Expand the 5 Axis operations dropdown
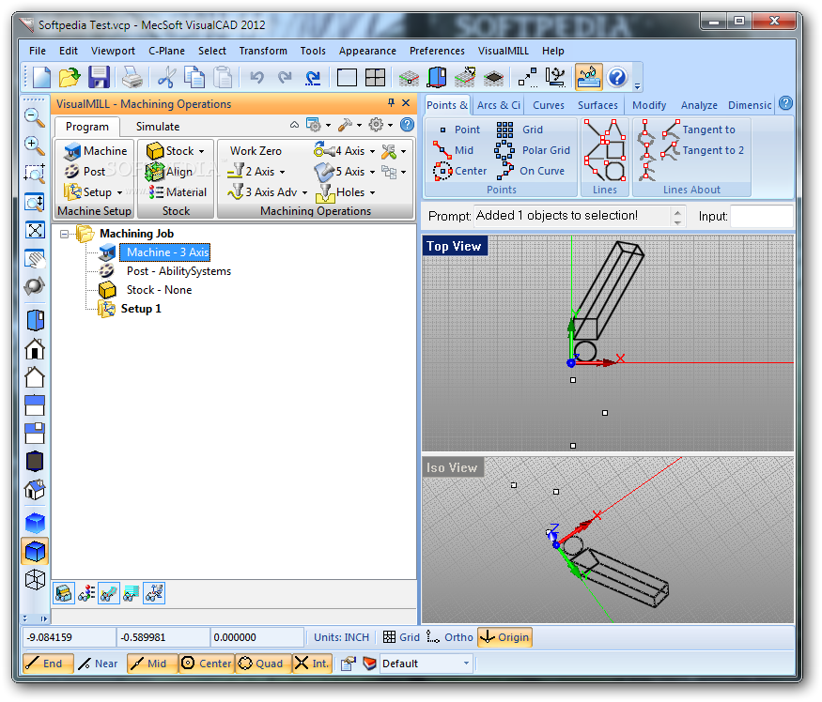822x702 pixels. 372,172
